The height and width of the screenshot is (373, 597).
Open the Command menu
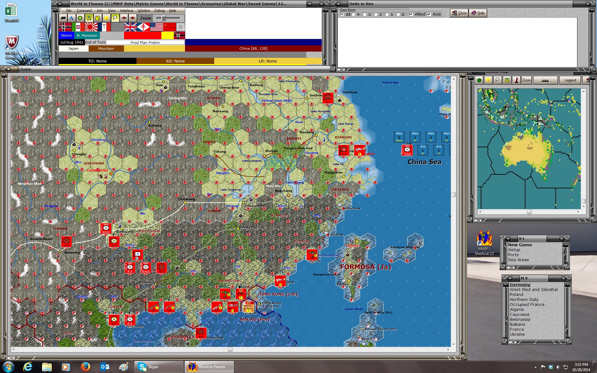pyautogui.click(x=84, y=11)
